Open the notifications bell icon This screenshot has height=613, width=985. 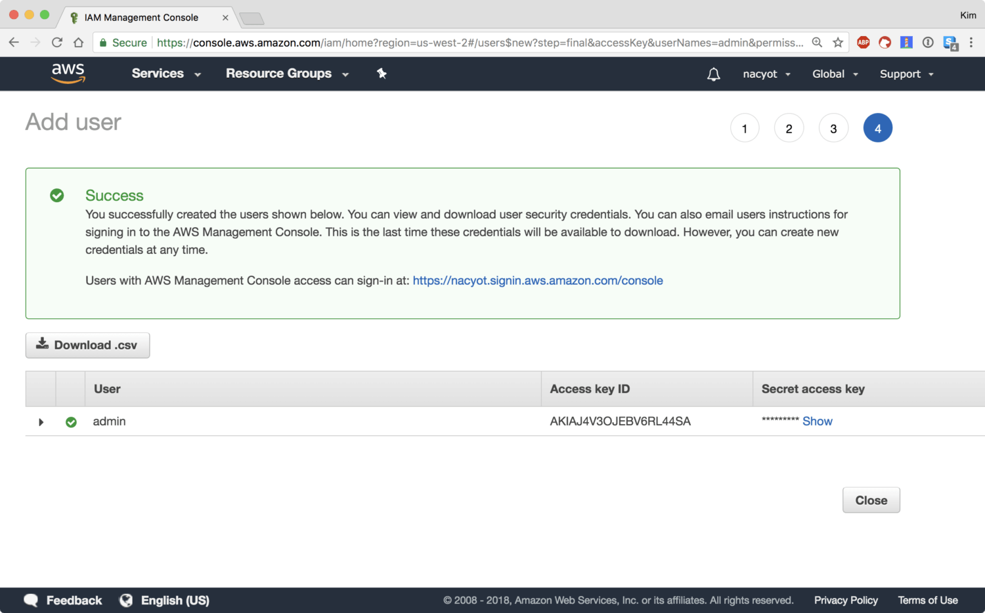[x=713, y=74]
